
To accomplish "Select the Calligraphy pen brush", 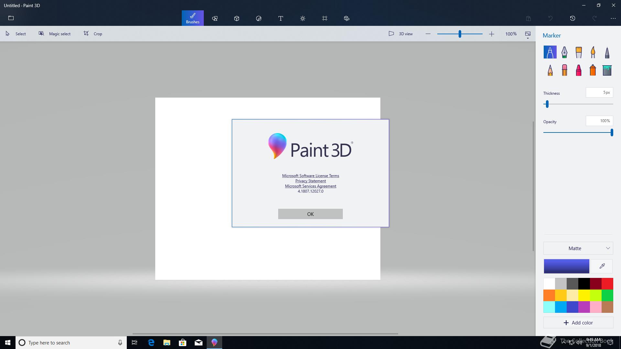I will click(564, 52).
